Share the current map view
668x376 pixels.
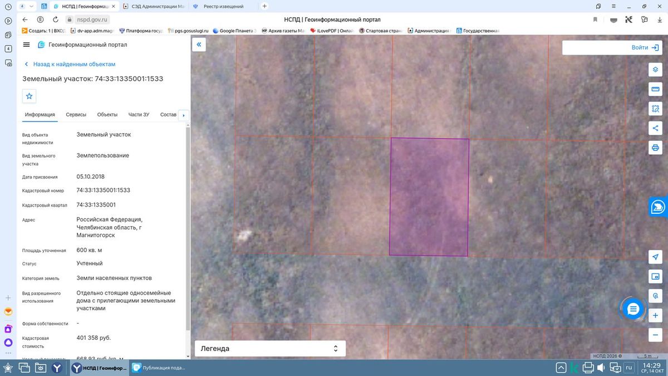click(x=655, y=128)
